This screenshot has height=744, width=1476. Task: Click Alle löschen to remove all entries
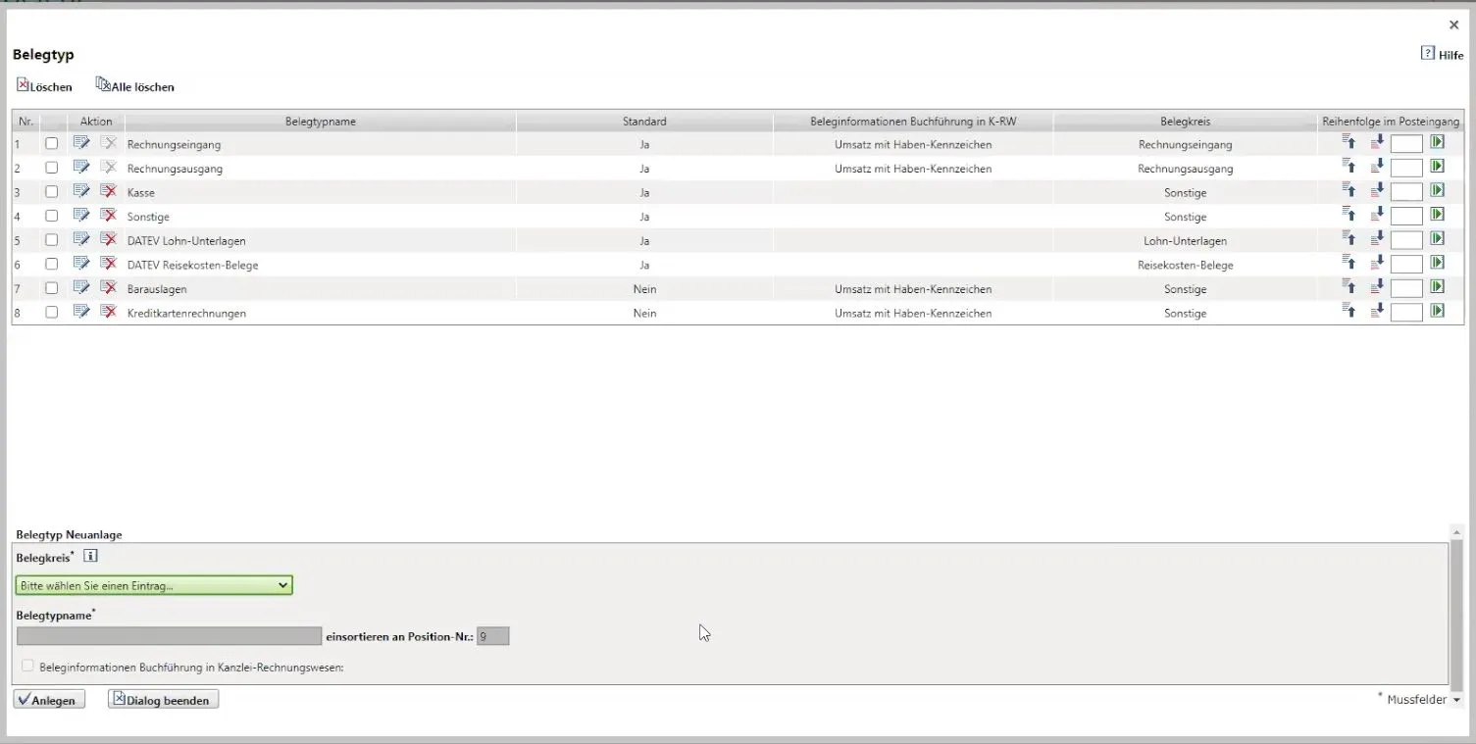pos(134,85)
